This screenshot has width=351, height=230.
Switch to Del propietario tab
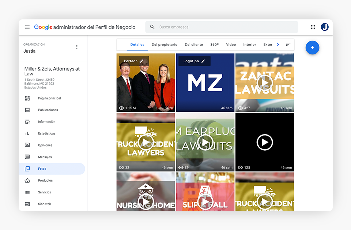165,45
